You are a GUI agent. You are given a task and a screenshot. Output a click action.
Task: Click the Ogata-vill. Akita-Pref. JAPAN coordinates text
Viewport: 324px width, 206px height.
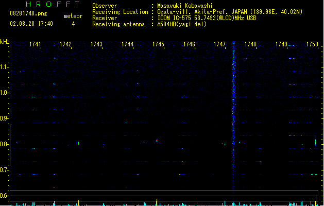pyautogui.click(x=230, y=12)
